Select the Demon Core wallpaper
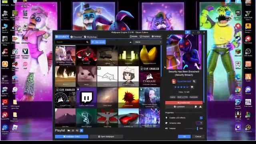Image resolution: width=256 pixels, height=144 pixels. pos(128,98)
